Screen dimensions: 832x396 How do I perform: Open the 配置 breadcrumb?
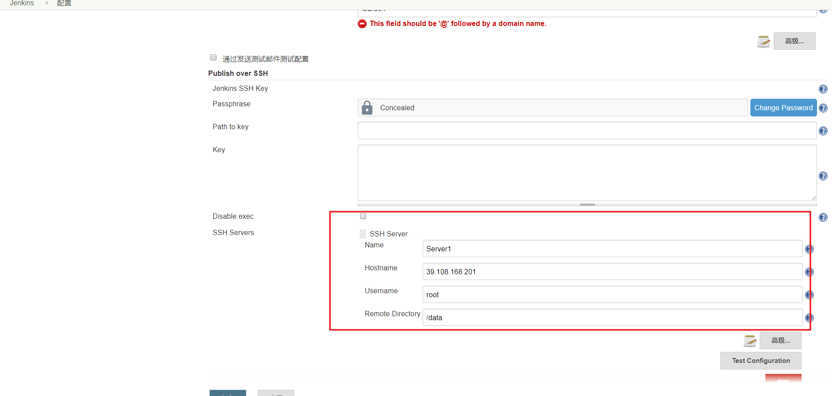(x=64, y=3)
